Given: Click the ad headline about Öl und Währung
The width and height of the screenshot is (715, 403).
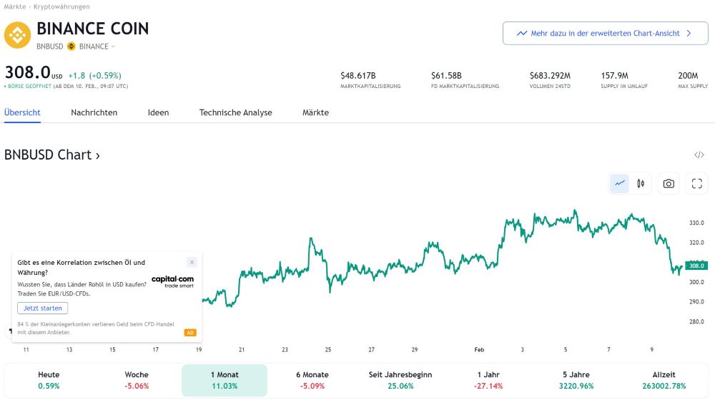Looking at the screenshot, I should pyautogui.click(x=82, y=268).
